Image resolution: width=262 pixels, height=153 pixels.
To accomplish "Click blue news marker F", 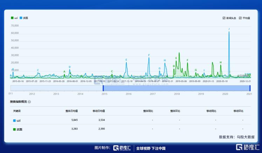I will 149,55.
